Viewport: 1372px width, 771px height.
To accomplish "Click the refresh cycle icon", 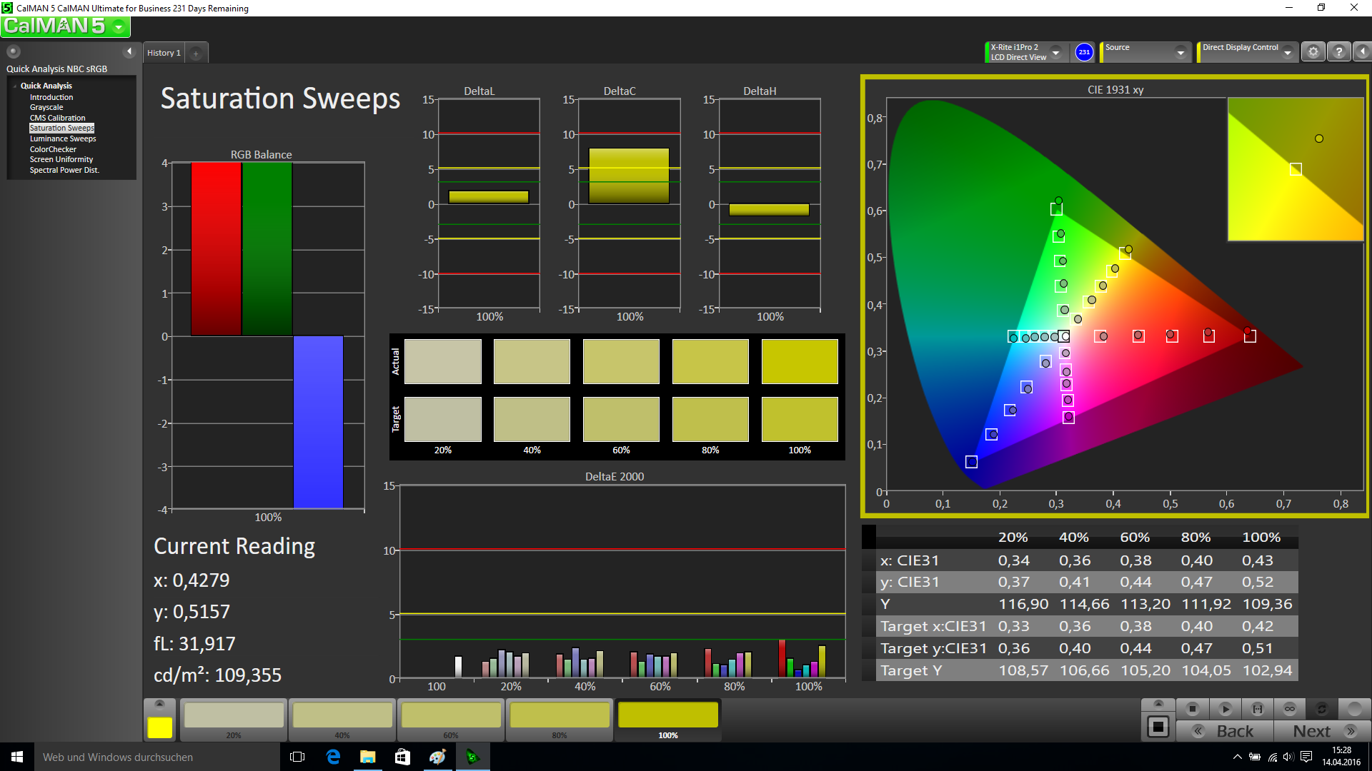I will click(1321, 709).
